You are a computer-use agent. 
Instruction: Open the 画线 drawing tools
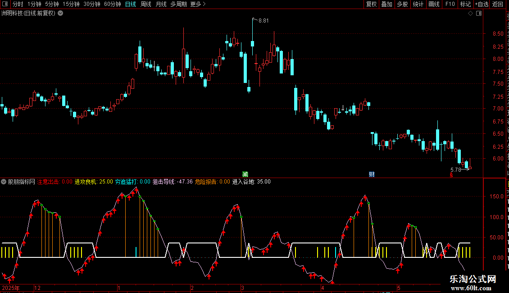pos(434,4)
